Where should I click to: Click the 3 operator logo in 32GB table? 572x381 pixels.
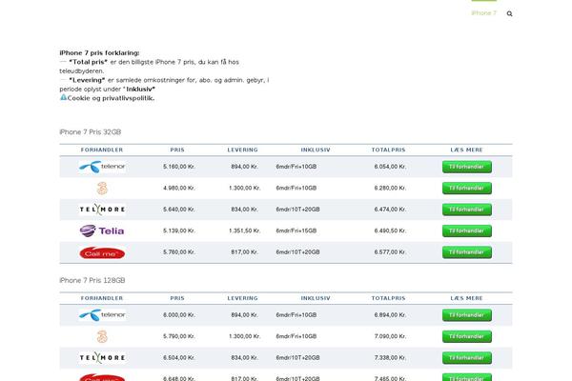(102, 189)
